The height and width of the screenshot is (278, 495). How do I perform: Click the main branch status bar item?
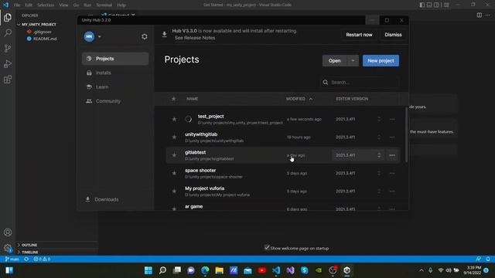pos(12,259)
